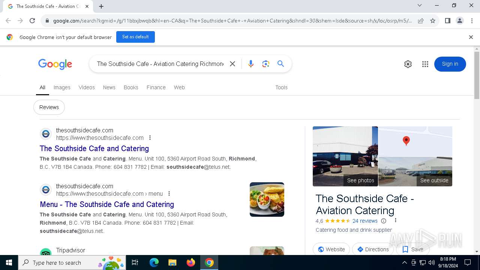Clear the search box with the X icon
480x270 pixels.
click(x=232, y=64)
